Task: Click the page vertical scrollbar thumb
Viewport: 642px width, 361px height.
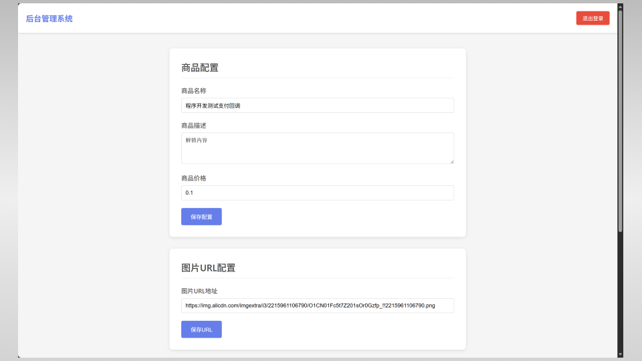Action: pyautogui.click(x=621, y=121)
